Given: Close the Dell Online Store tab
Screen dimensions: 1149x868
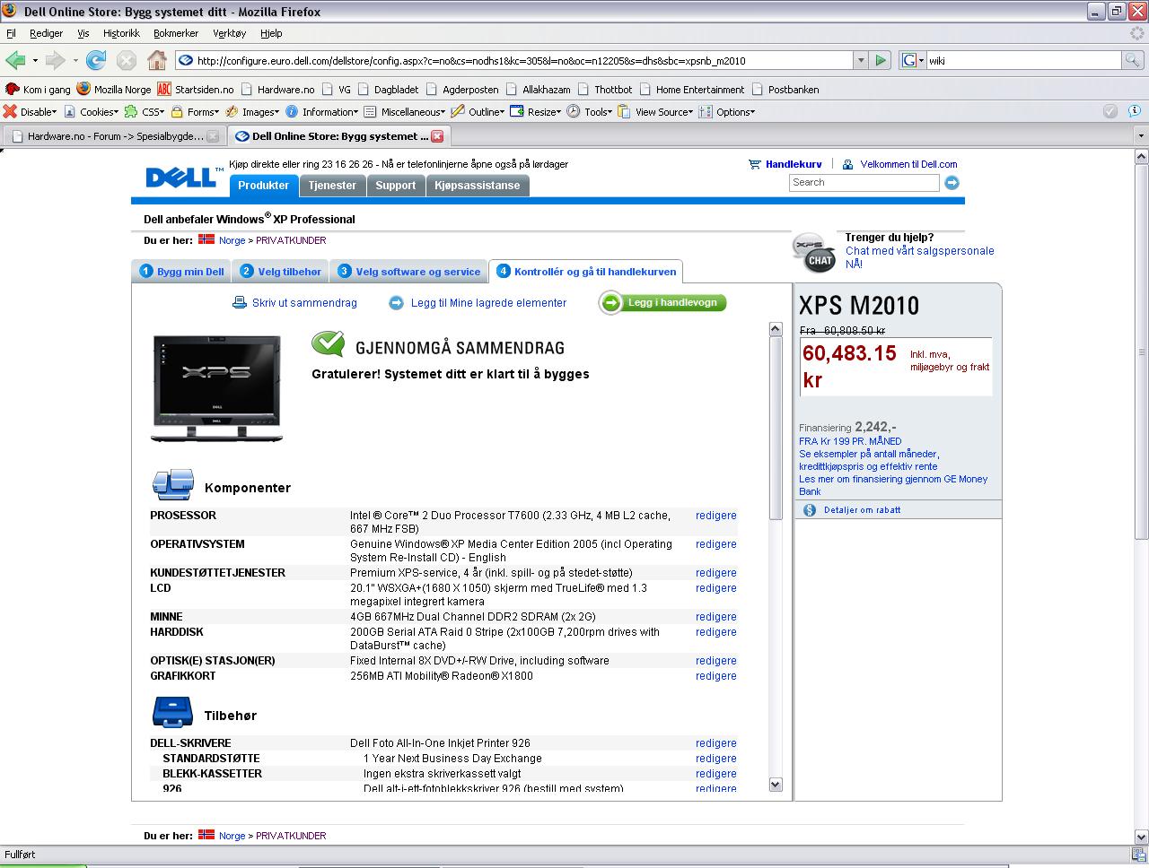Looking at the screenshot, I should click(x=437, y=136).
